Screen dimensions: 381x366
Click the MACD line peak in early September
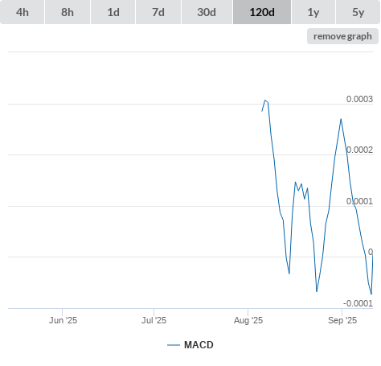coord(341,119)
